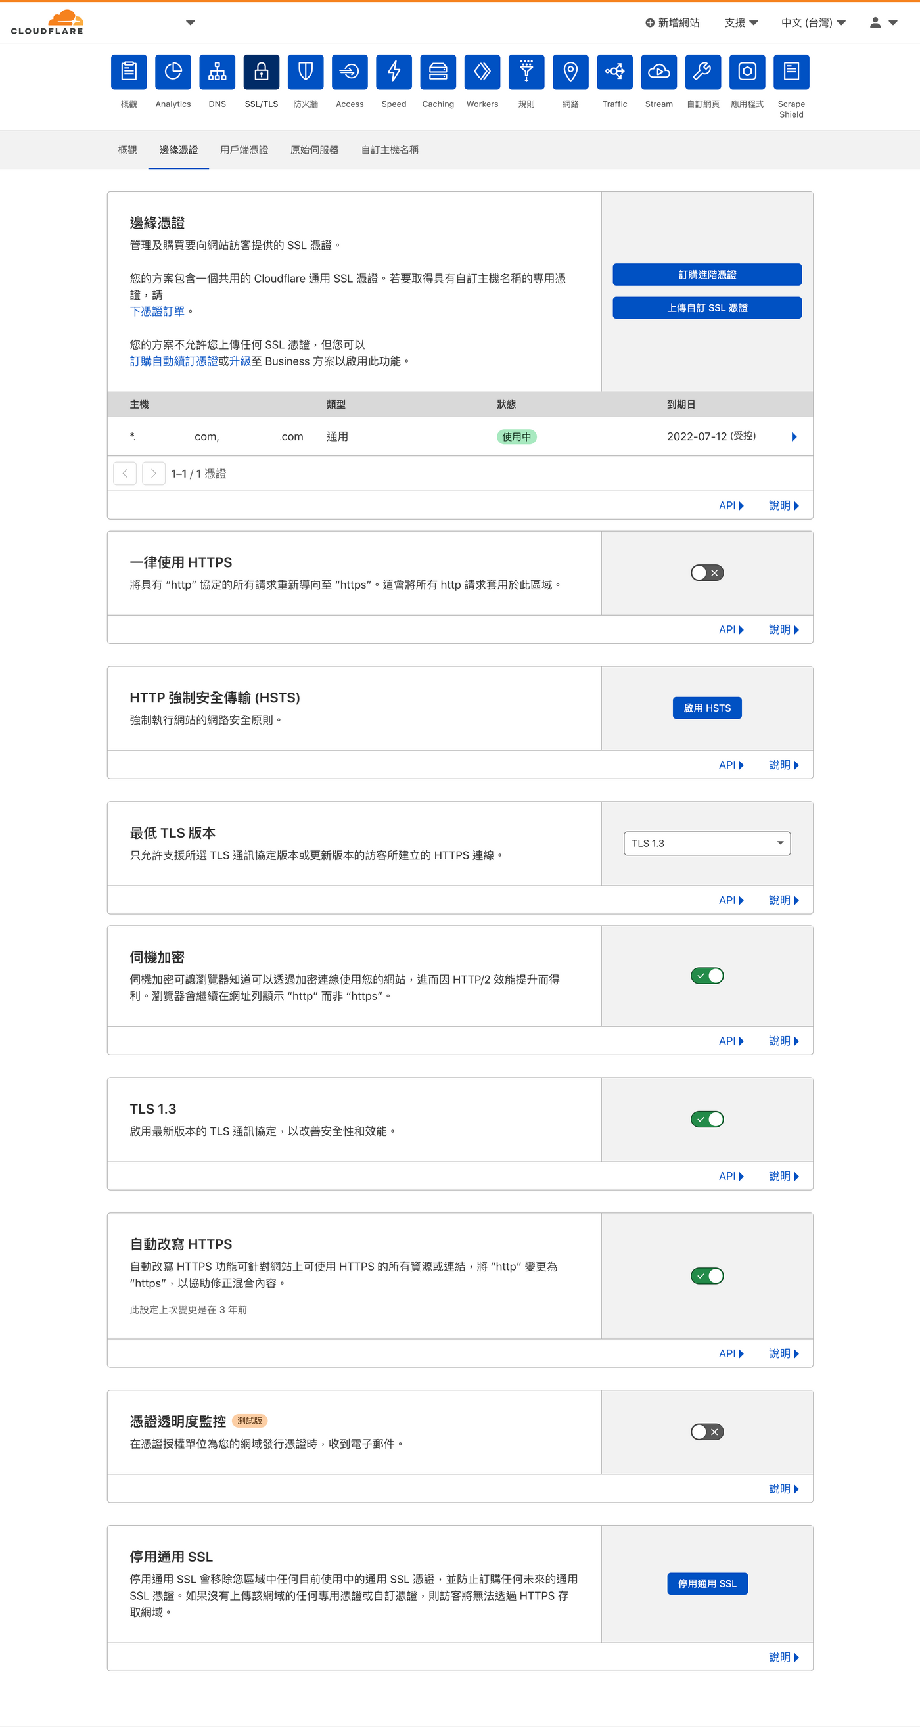The width and height of the screenshot is (920, 1728).
Task: Switch to the 原始伺服器 tab
Action: [314, 150]
